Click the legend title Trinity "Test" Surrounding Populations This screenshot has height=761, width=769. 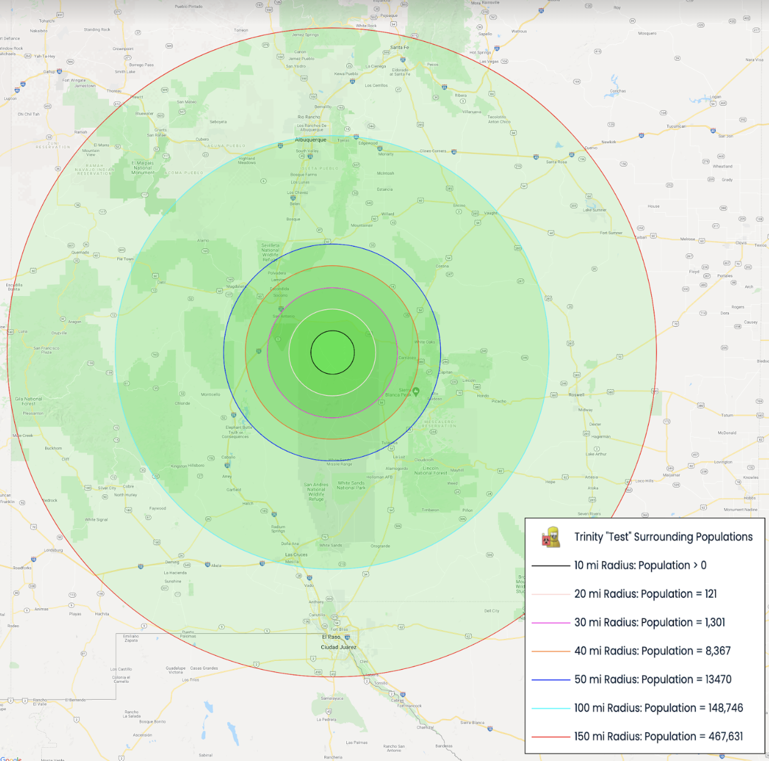[663, 537]
